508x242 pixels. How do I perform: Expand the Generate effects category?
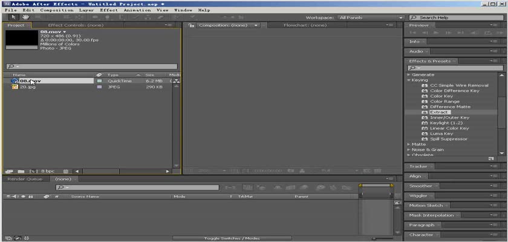(x=409, y=75)
